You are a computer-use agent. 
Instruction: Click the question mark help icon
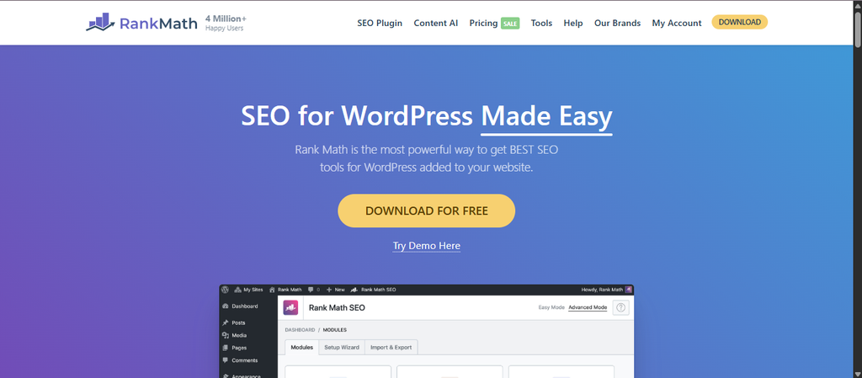621,307
